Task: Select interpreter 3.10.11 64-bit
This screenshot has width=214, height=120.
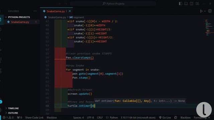Action: (x=138, y=118)
